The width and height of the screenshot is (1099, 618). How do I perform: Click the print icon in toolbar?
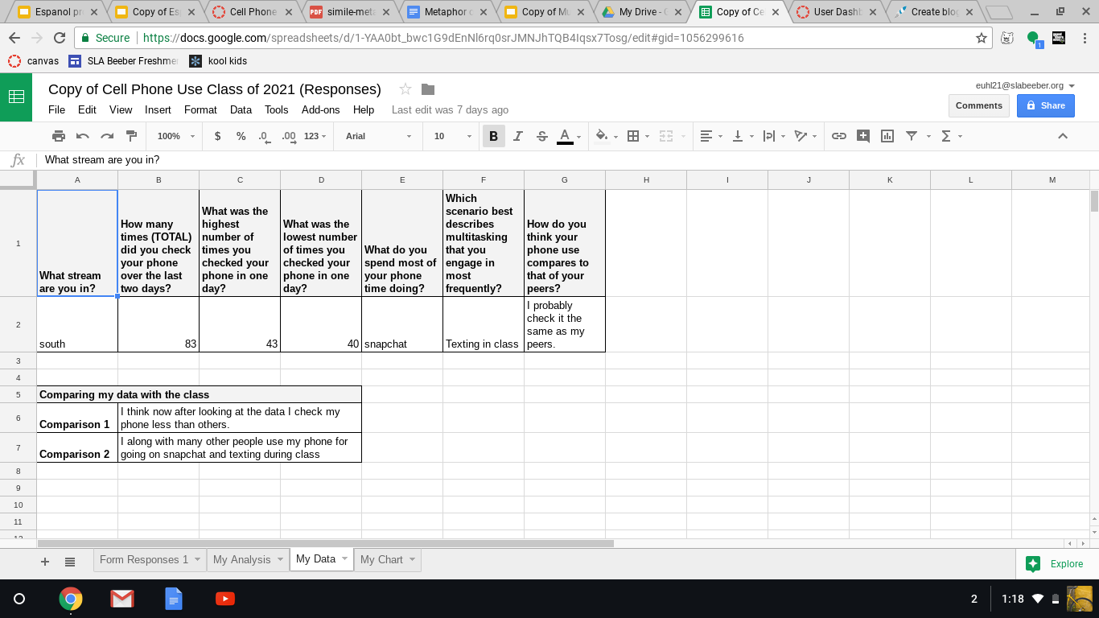(x=59, y=136)
